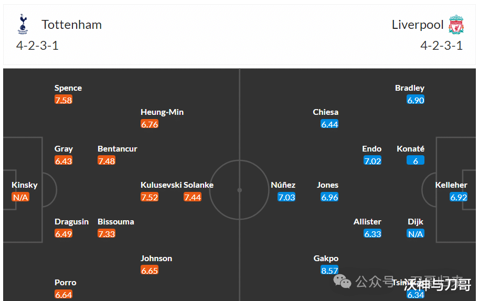479x301 pixels.
Task: Select player Heung-Min on the pitch
Action: (x=162, y=112)
